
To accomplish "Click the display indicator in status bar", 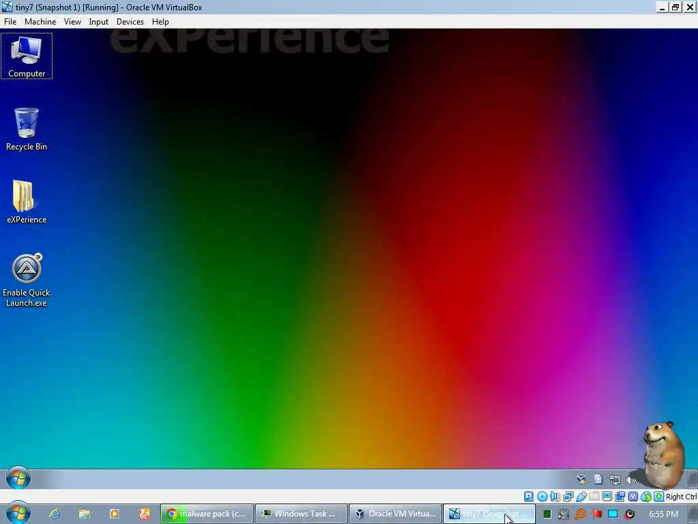I will (607, 497).
